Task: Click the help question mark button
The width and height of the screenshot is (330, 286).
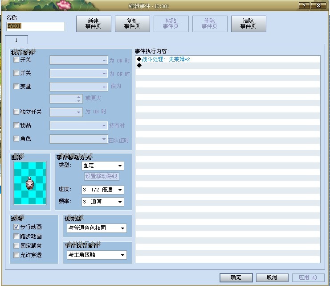Action: click(x=304, y=6)
